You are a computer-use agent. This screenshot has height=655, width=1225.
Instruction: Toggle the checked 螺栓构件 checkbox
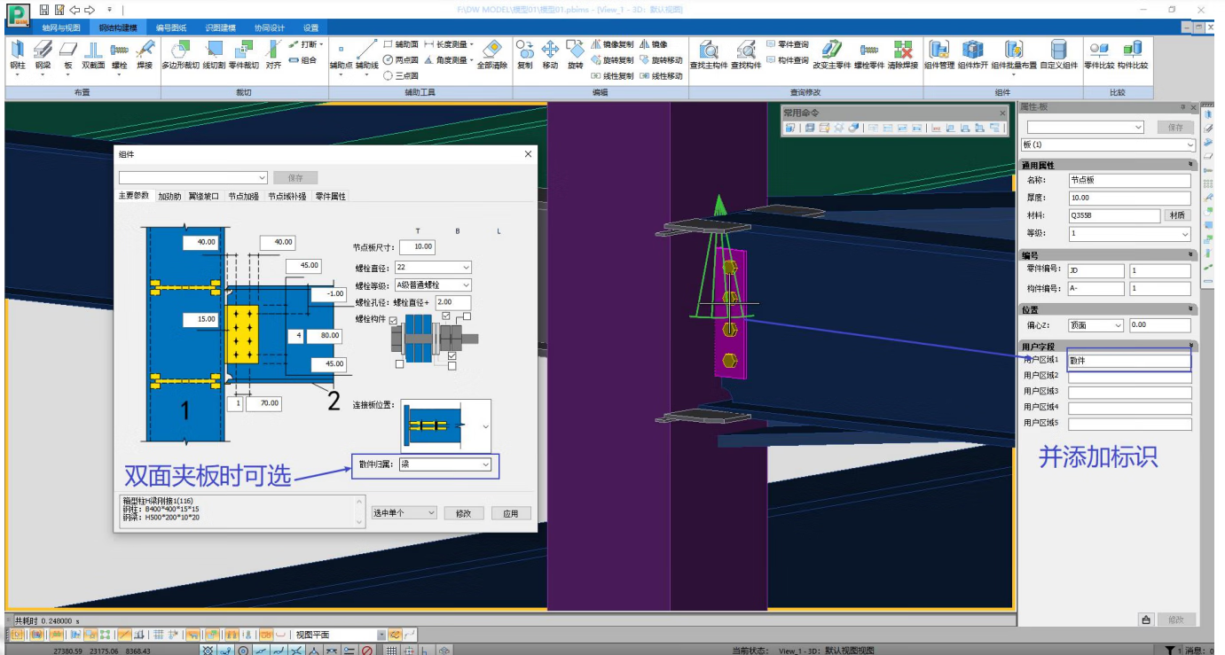(393, 321)
